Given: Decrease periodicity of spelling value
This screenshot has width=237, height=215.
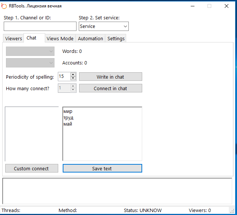Looking at the screenshot, I should click(73, 79).
